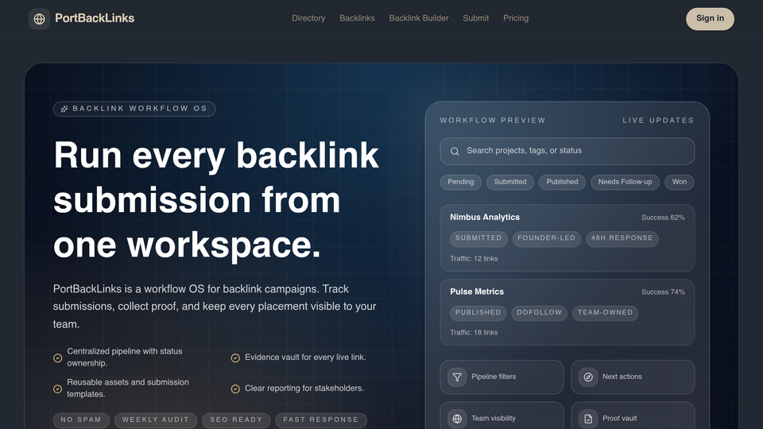Click check icon beside Centralized pipeline item
This screenshot has height=429, width=763.
[x=57, y=358]
